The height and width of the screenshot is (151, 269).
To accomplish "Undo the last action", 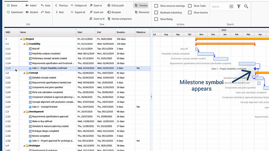I will click(45, 5).
